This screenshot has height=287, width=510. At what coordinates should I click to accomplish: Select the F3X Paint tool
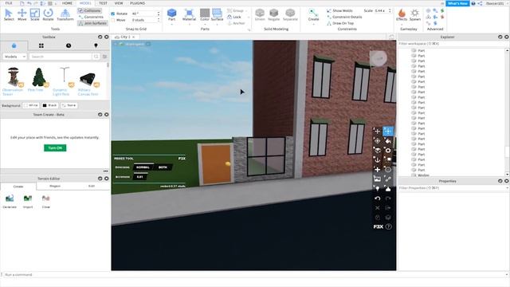[388, 140]
